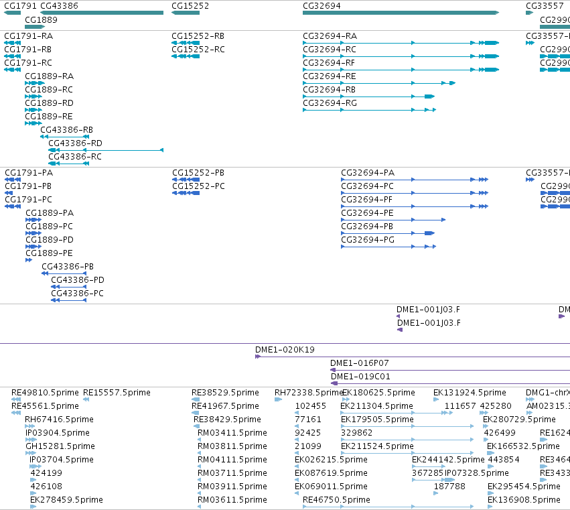
Task: Click the CG32694 gene bar
Action: pos(401,13)
